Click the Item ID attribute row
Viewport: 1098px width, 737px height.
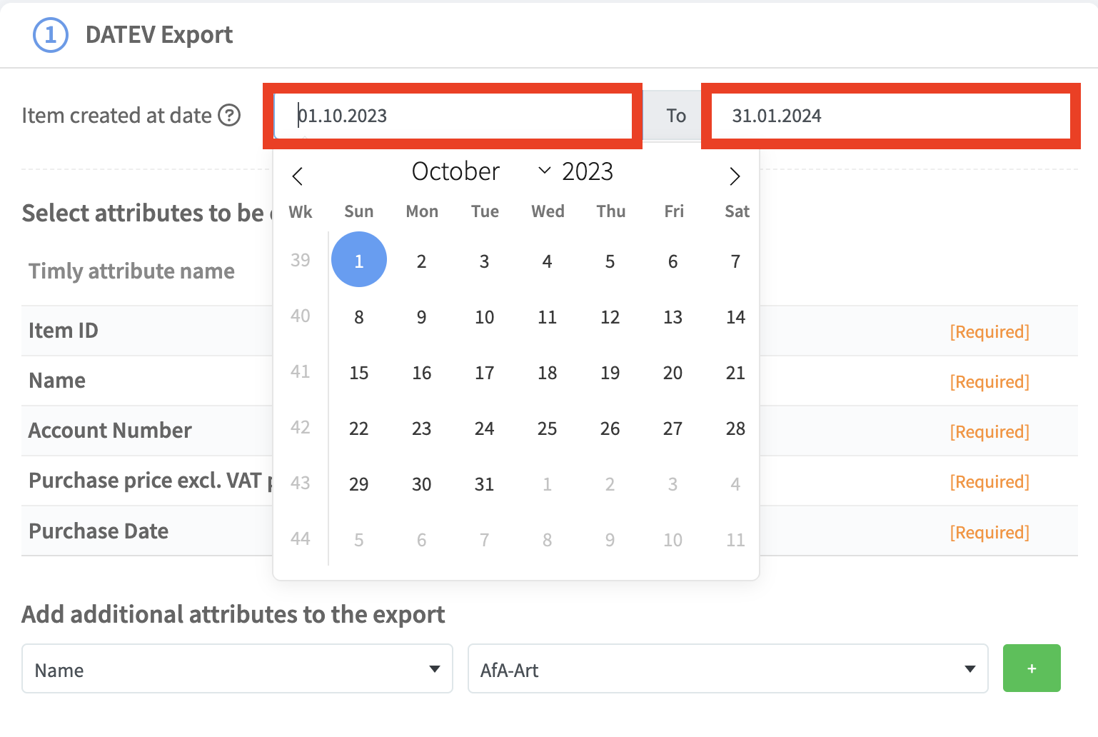[550, 331]
